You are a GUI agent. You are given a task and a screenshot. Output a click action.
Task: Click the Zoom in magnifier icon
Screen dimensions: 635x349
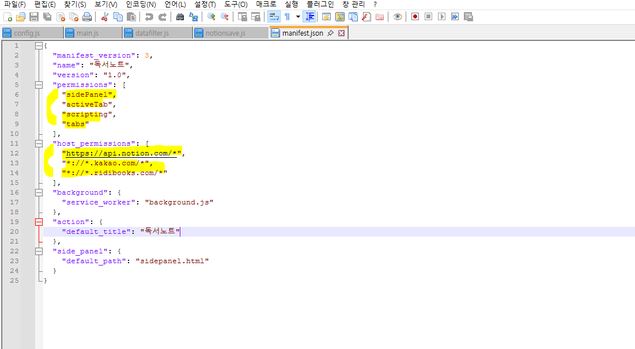pos(211,17)
